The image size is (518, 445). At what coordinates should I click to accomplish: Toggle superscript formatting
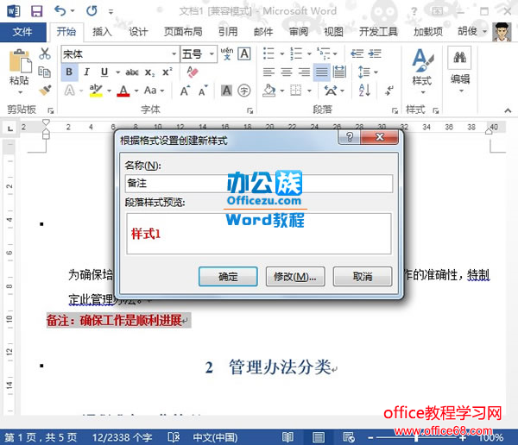pyautogui.click(x=167, y=72)
